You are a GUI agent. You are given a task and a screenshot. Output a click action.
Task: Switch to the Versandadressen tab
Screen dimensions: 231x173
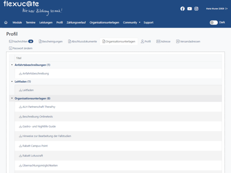[x=188, y=41]
